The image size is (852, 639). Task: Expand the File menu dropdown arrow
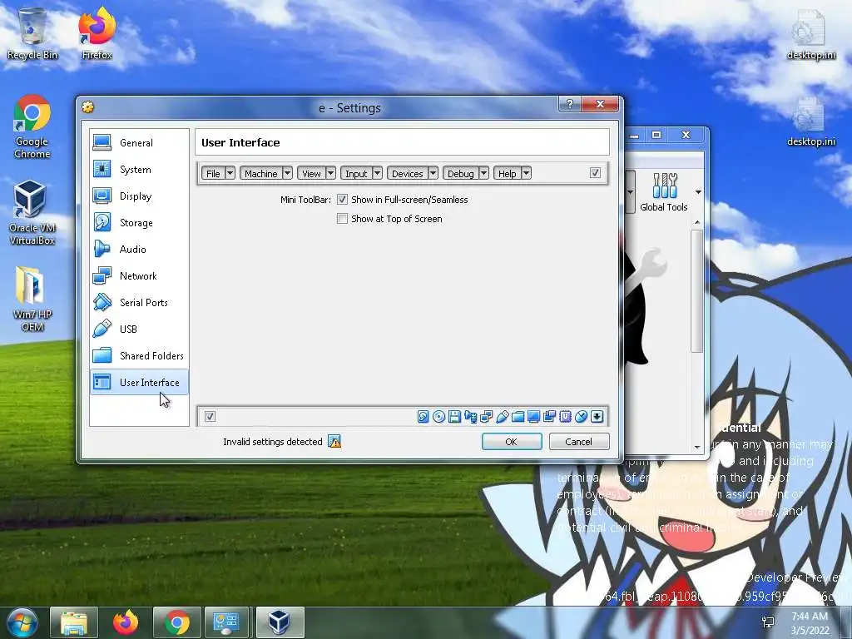230,173
